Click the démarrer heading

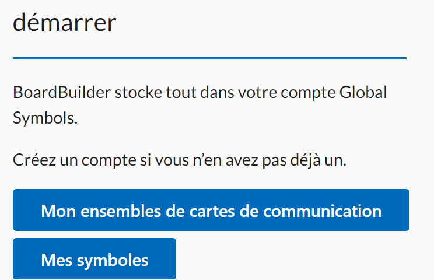(x=65, y=23)
